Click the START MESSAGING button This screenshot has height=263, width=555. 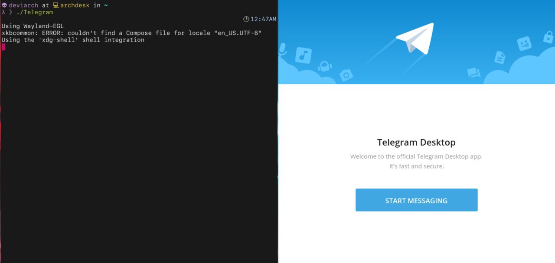click(x=416, y=200)
